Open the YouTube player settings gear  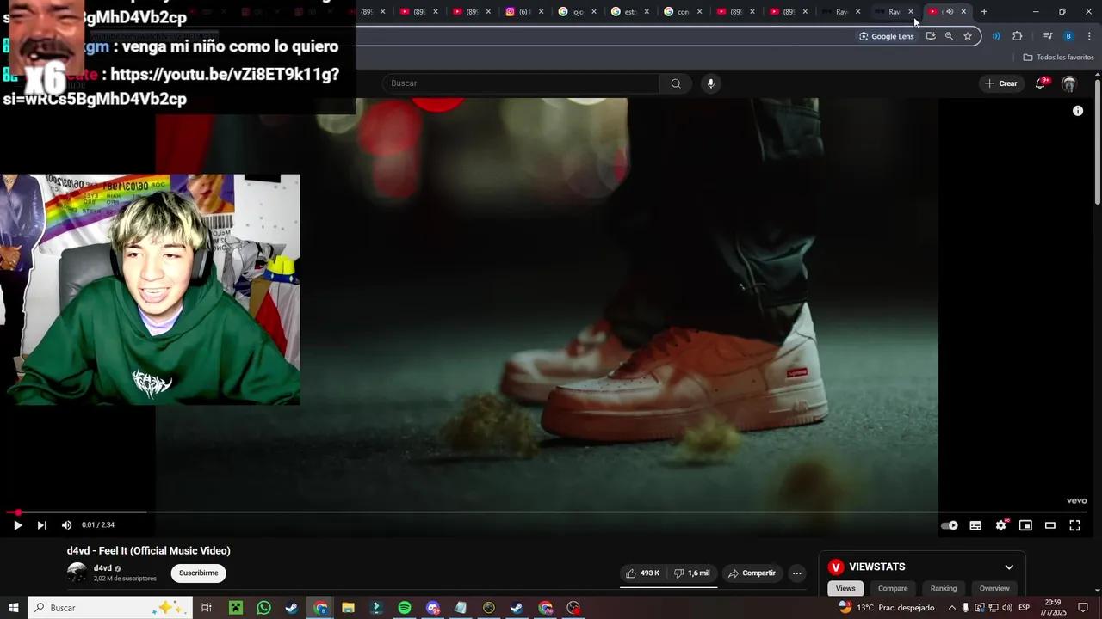(x=1000, y=524)
